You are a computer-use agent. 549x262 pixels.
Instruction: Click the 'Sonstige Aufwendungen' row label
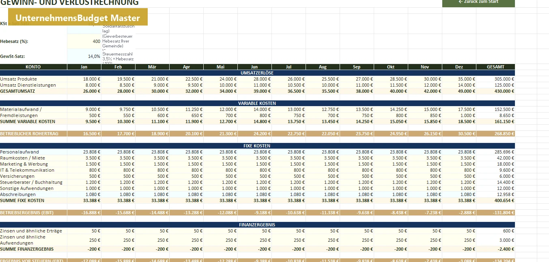[x=27, y=188]
